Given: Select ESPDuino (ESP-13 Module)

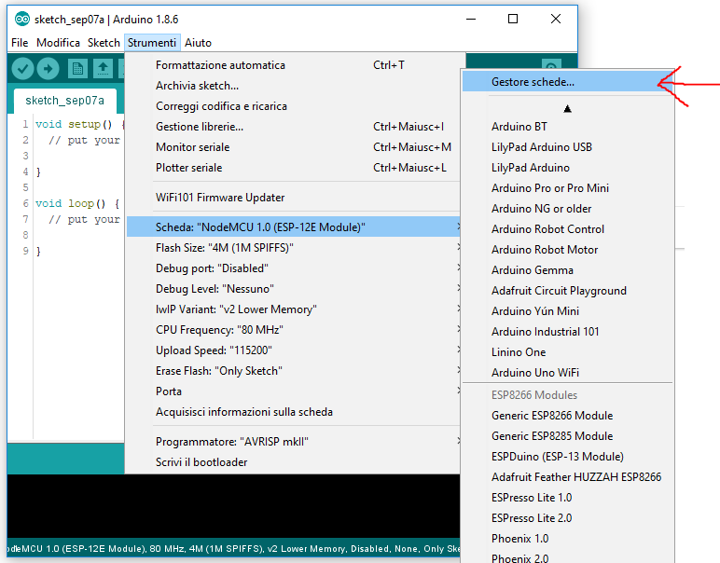Looking at the screenshot, I should click(x=568, y=457).
